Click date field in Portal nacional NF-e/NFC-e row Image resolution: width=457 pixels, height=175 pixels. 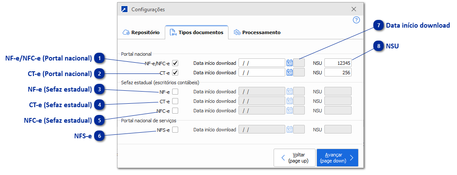[x=262, y=63]
